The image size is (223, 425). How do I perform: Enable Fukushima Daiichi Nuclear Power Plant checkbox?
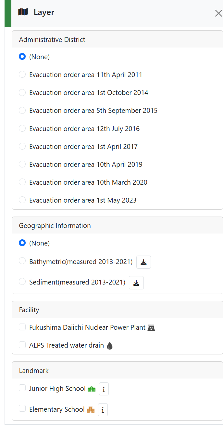tap(22, 327)
